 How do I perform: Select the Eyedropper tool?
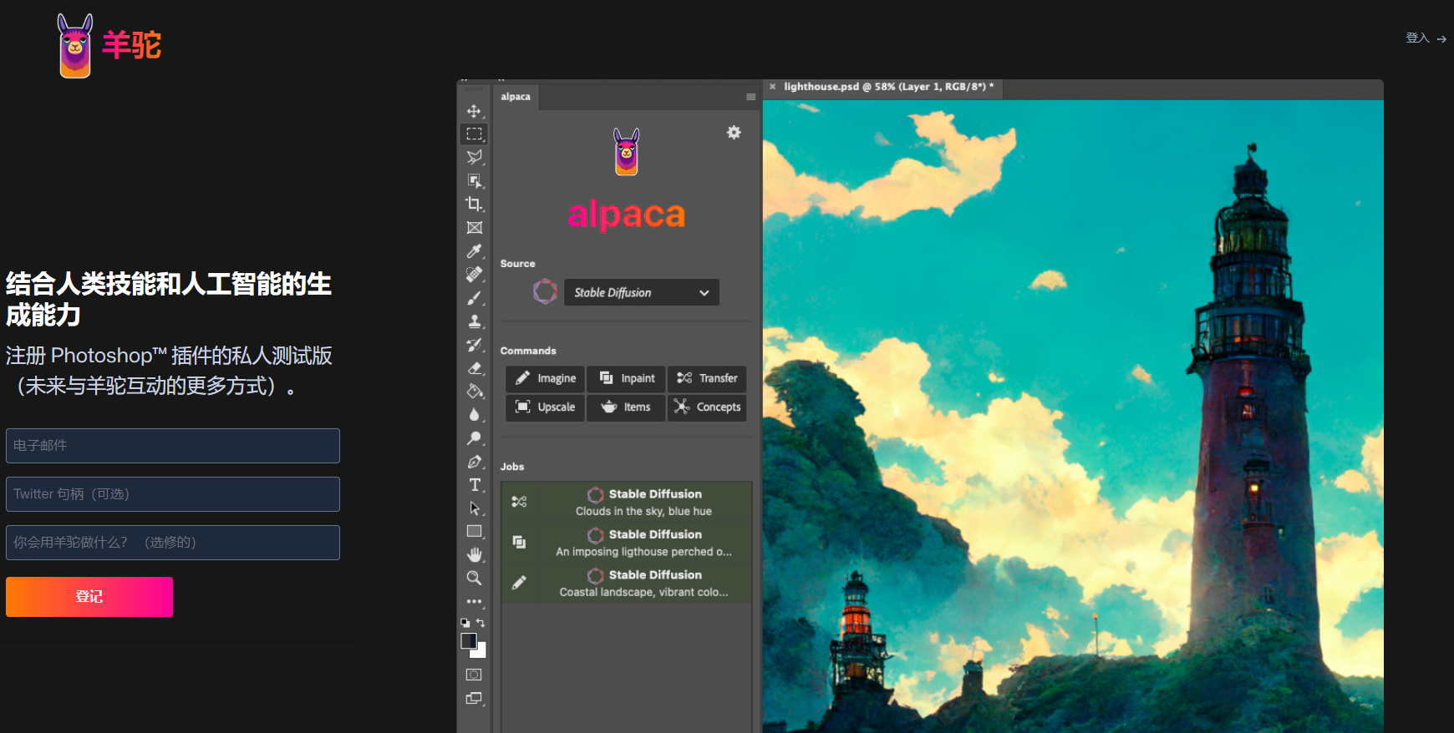[474, 250]
